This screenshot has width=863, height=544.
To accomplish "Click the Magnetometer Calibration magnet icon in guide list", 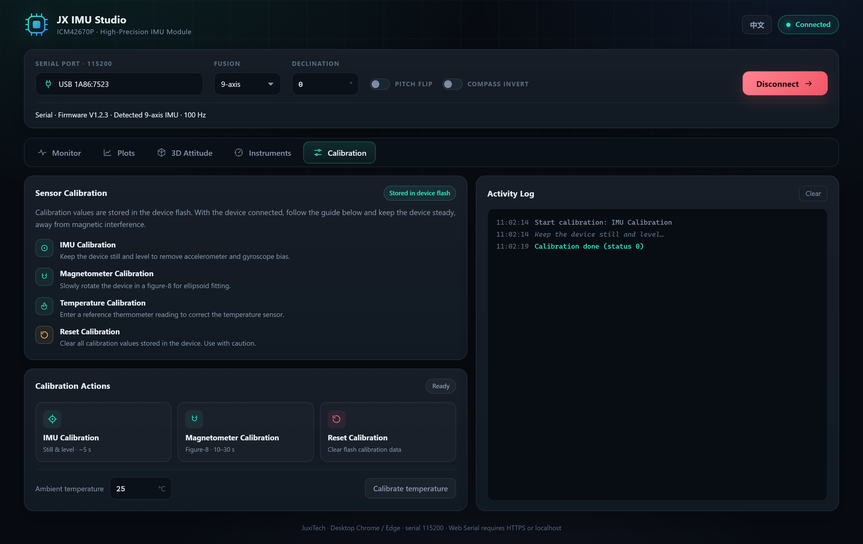I will [x=44, y=277].
